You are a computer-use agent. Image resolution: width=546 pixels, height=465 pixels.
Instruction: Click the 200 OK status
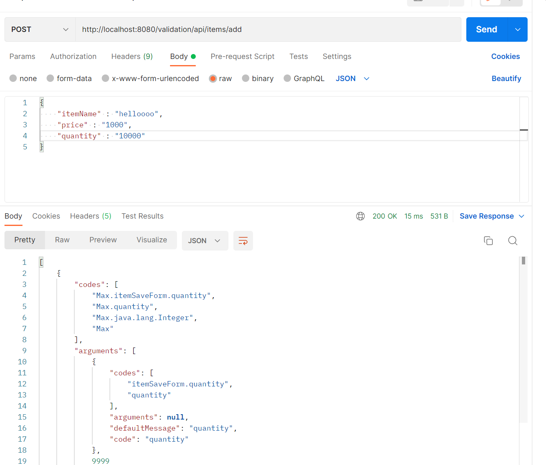385,216
